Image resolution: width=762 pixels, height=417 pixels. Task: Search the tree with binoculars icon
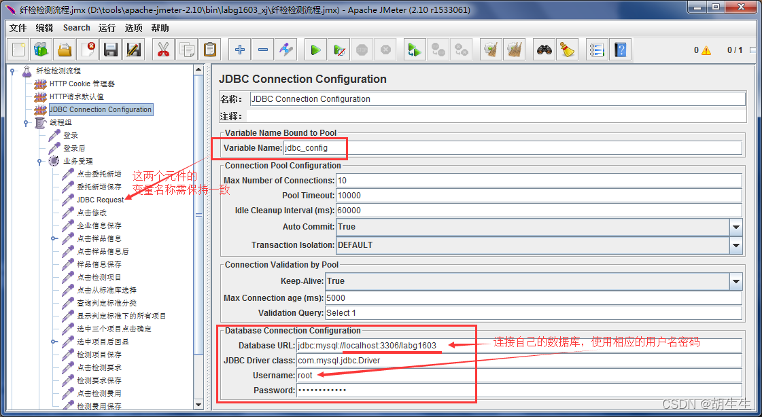coord(544,50)
